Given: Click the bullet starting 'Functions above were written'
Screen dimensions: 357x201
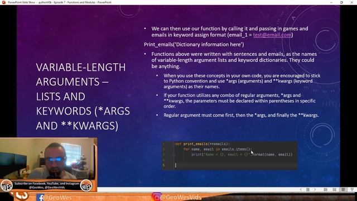Looking at the screenshot, I should (x=234, y=60).
